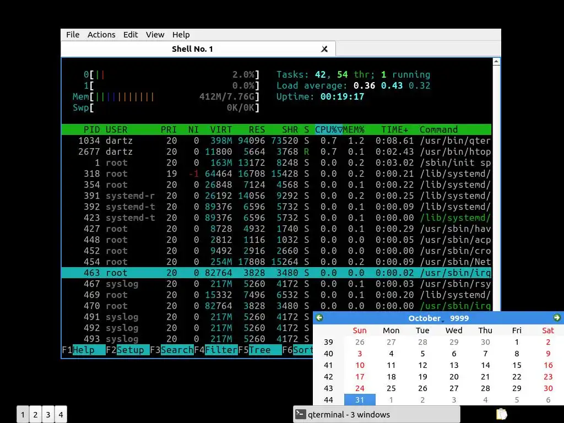Click the 9999 year field
Viewport: 564px width, 423px height.
coord(459,318)
